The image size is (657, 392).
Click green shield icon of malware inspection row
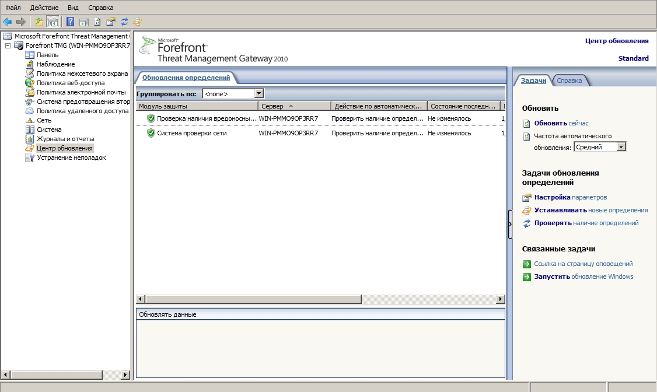coord(151,118)
